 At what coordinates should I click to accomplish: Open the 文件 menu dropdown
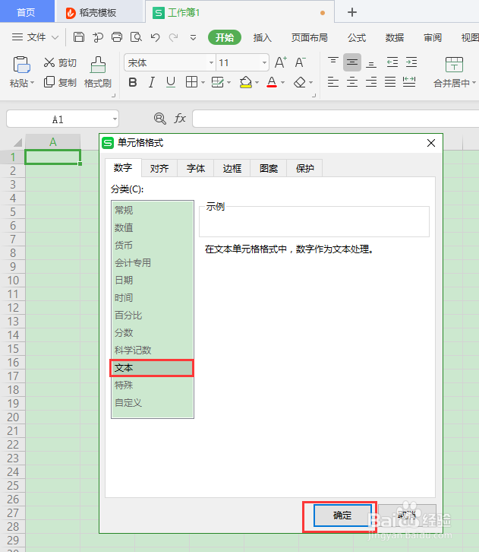pos(35,37)
